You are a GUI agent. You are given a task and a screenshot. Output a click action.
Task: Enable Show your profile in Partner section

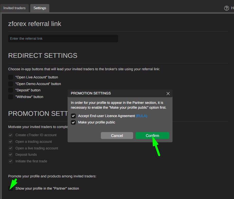[x=11, y=189]
